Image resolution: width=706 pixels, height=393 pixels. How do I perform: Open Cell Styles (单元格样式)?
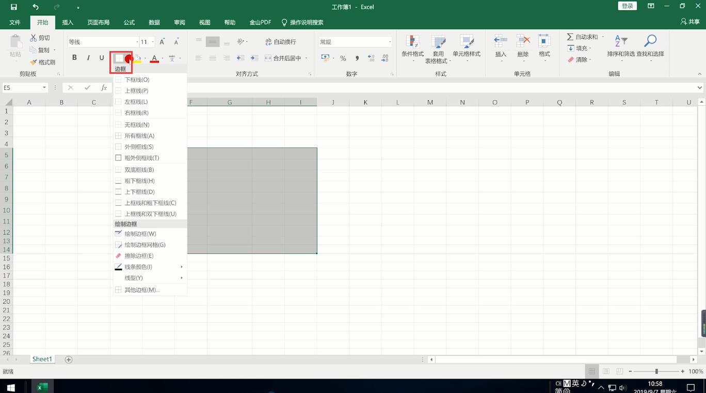467,48
